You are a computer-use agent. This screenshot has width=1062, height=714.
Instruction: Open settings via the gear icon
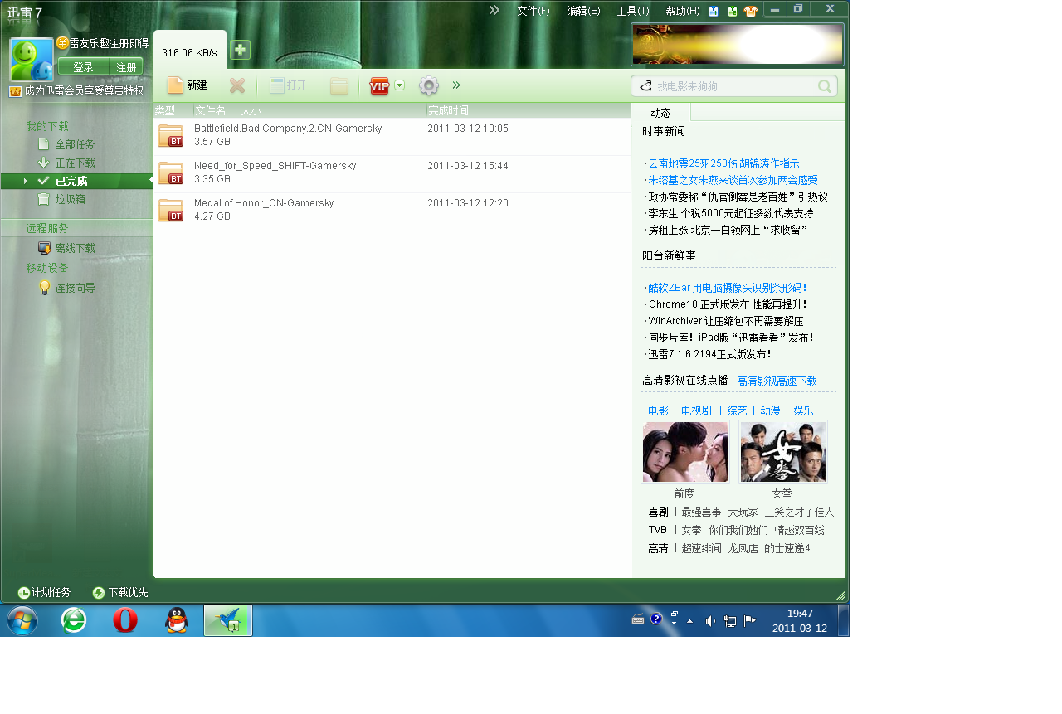pyautogui.click(x=428, y=85)
